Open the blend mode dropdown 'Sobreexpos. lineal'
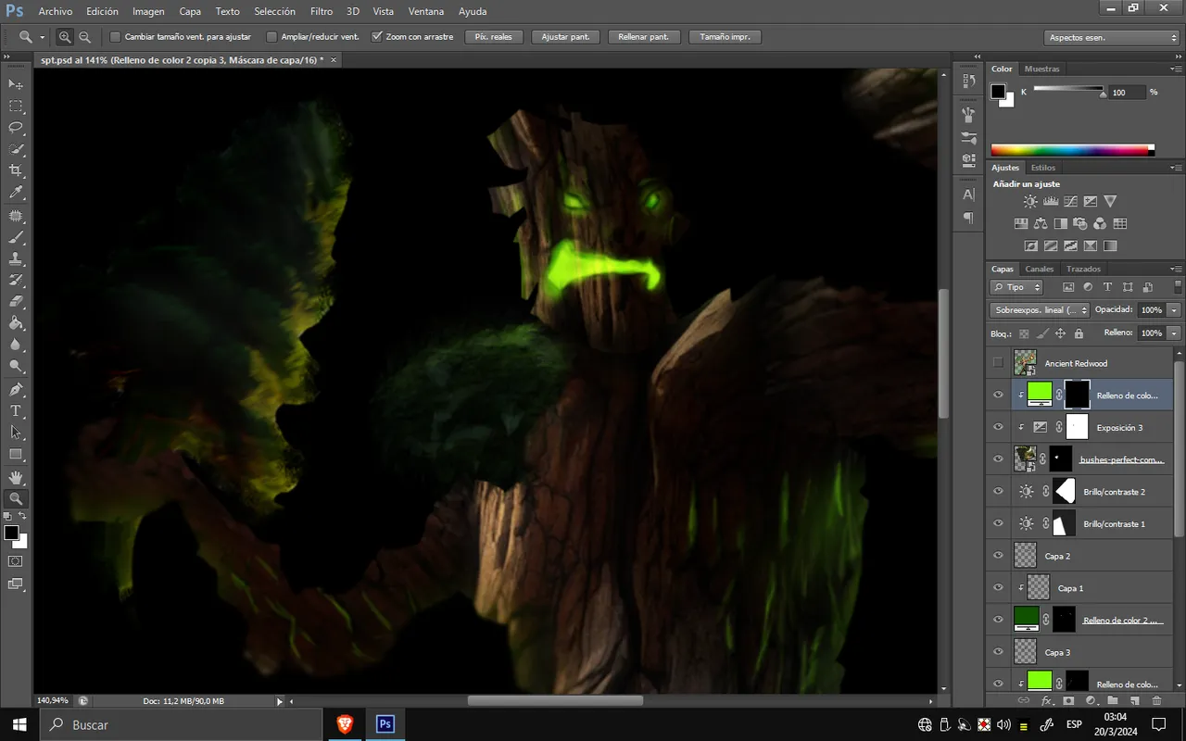 click(1040, 310)
